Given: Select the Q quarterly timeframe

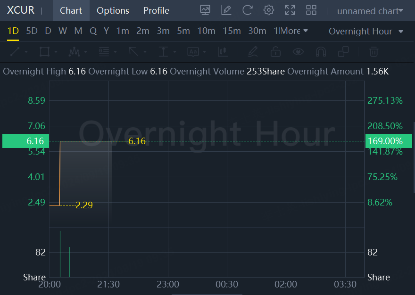Looking at the screenshot, I should pos(93,31).
